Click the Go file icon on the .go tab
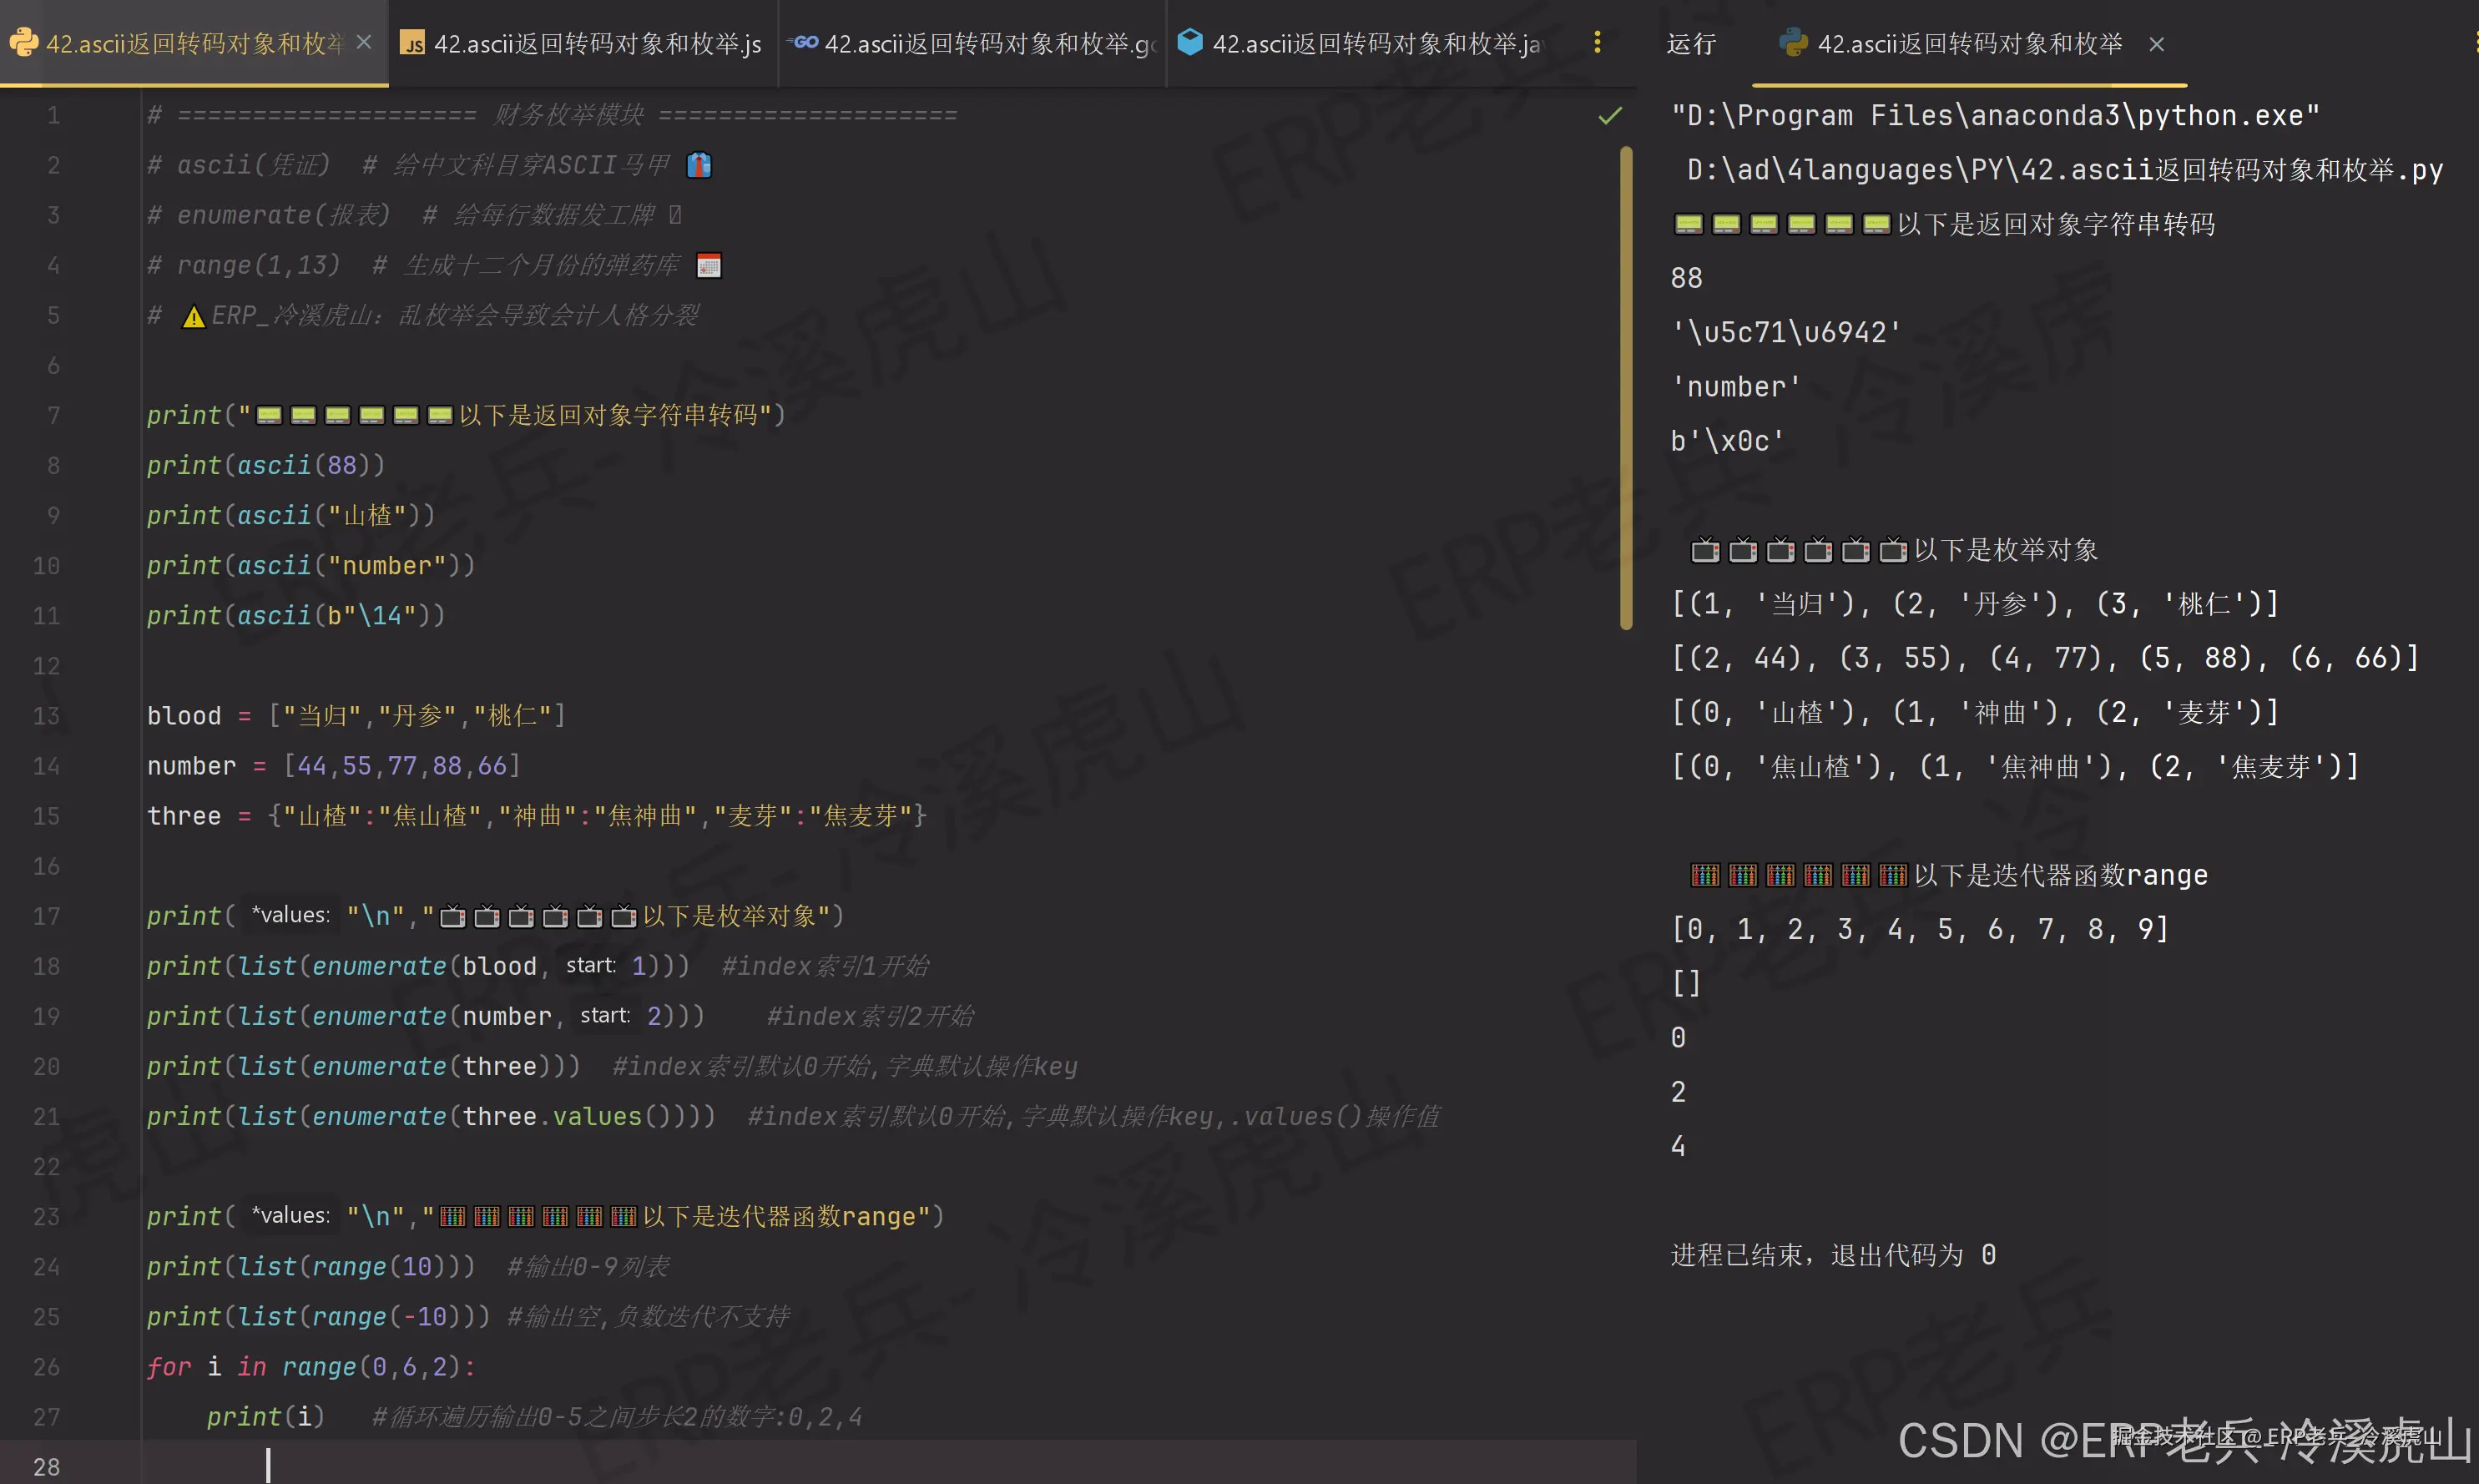 tap(802, 42)
